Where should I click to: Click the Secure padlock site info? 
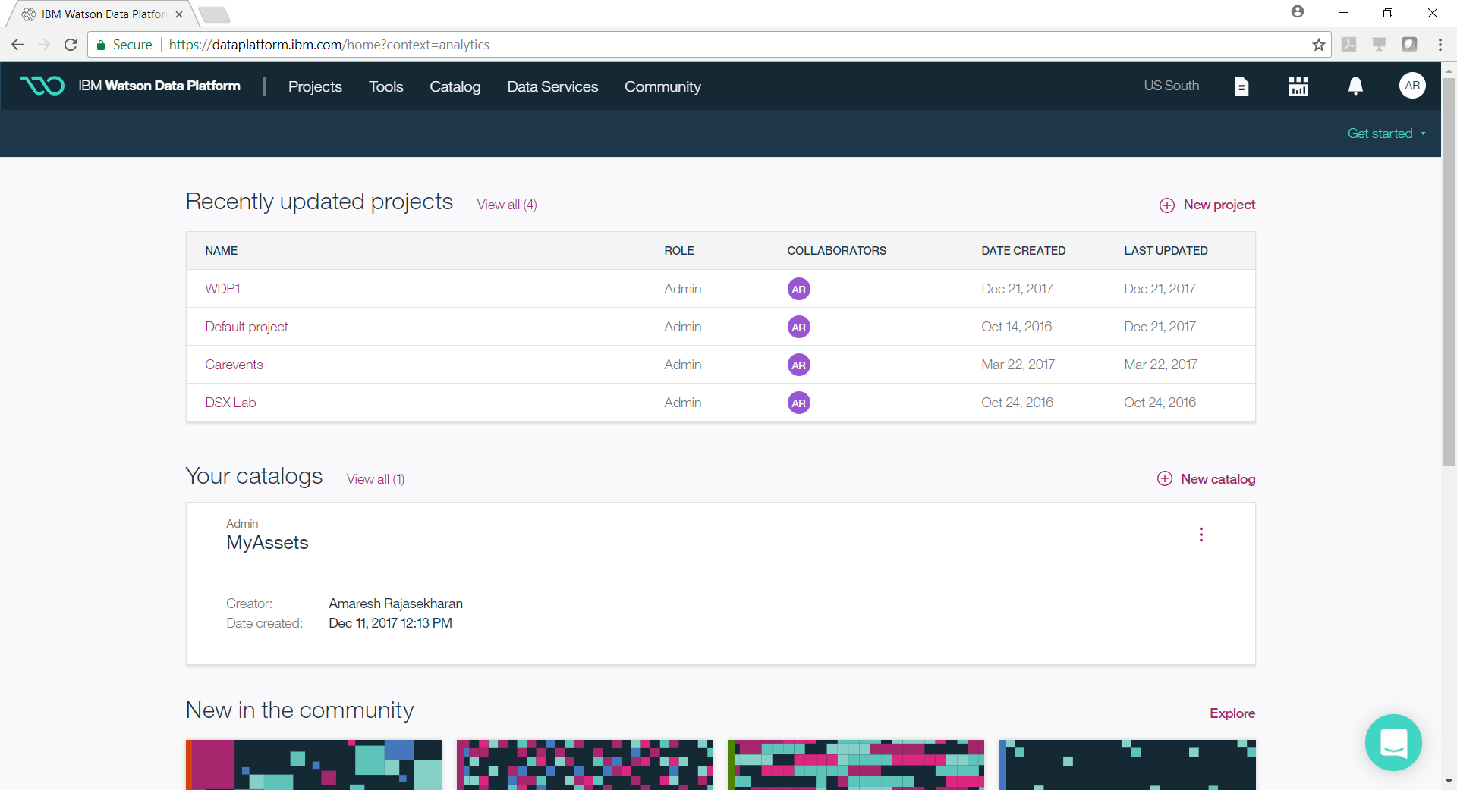pyautogui.click(x=124, y=45)
